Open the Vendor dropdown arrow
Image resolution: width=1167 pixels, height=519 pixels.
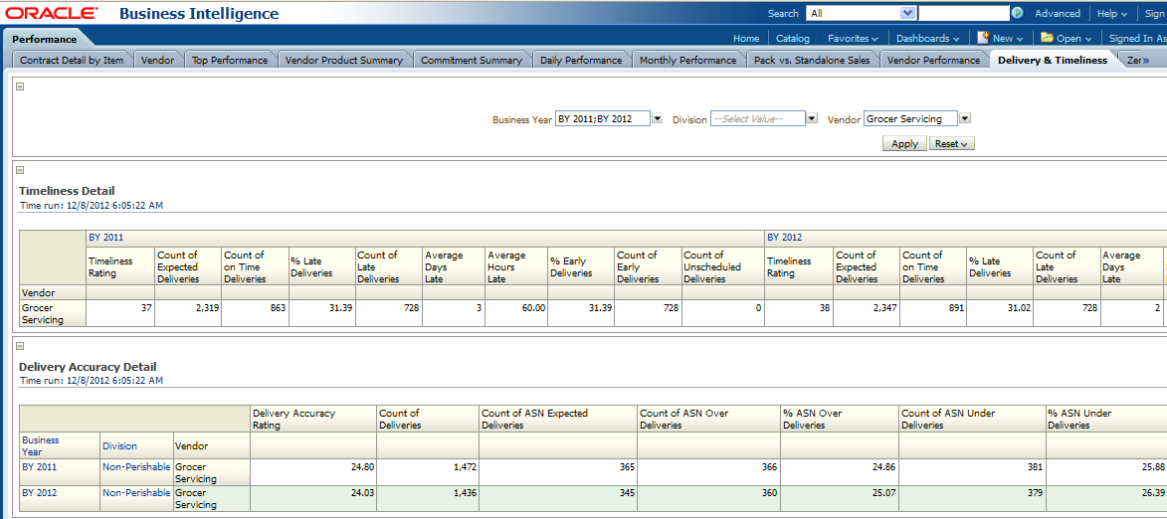click(x=964, y=119)
